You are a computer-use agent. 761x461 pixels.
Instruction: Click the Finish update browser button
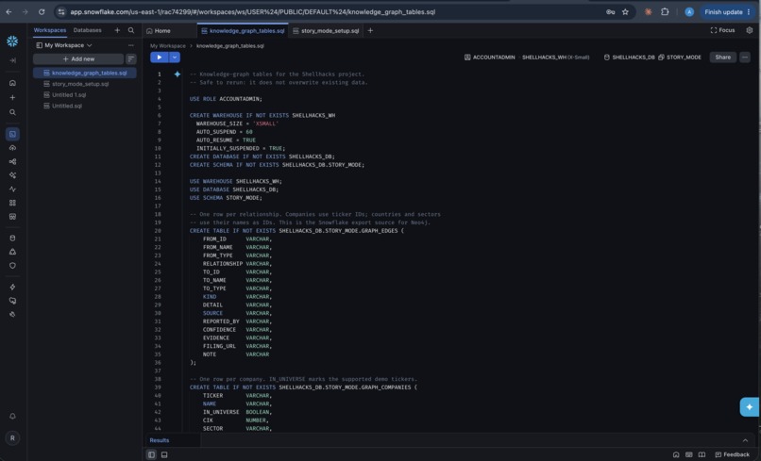coord(728,12)
